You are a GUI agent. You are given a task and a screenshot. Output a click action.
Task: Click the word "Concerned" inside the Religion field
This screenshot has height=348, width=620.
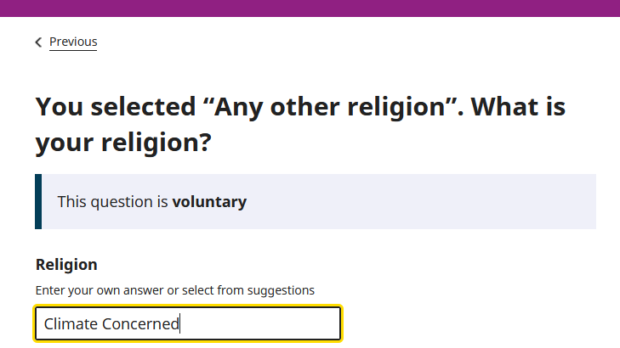(x=140, y=323)
